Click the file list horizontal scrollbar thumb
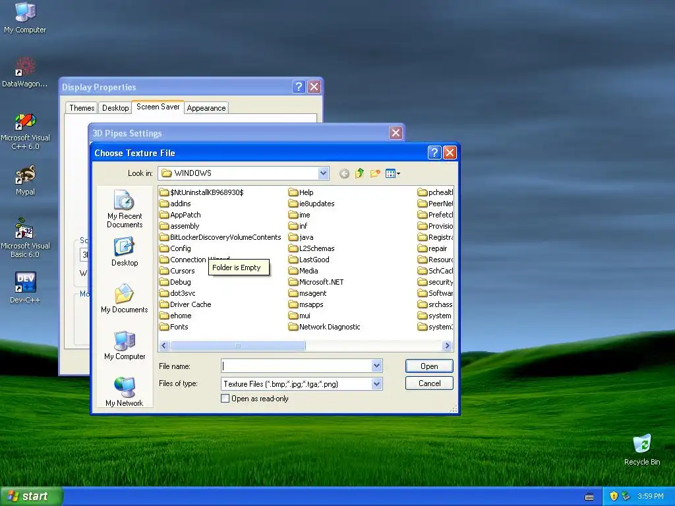 [x=237, y=345]
